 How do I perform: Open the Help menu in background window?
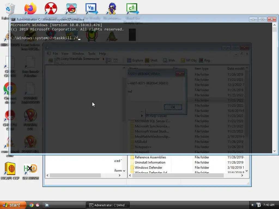tap(102, 54)
